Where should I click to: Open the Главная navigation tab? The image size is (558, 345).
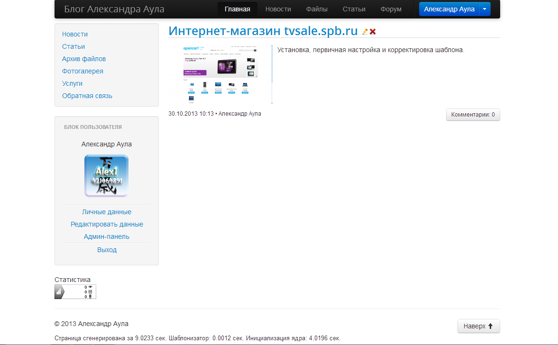click(x=237, y=9)
